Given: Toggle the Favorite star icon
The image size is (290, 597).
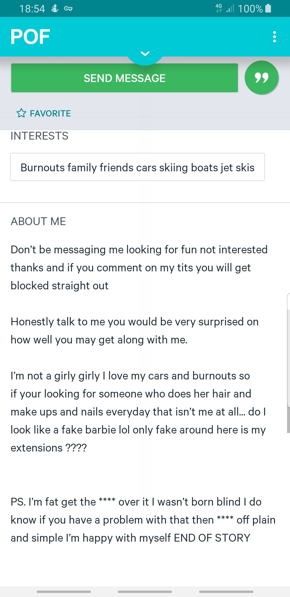Looking at the screenshot, I should click(x=21, y=113).
